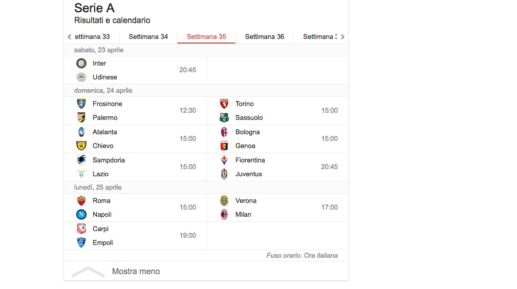Open the Inter vs Udinese match at 20:45

click(135, 70)
